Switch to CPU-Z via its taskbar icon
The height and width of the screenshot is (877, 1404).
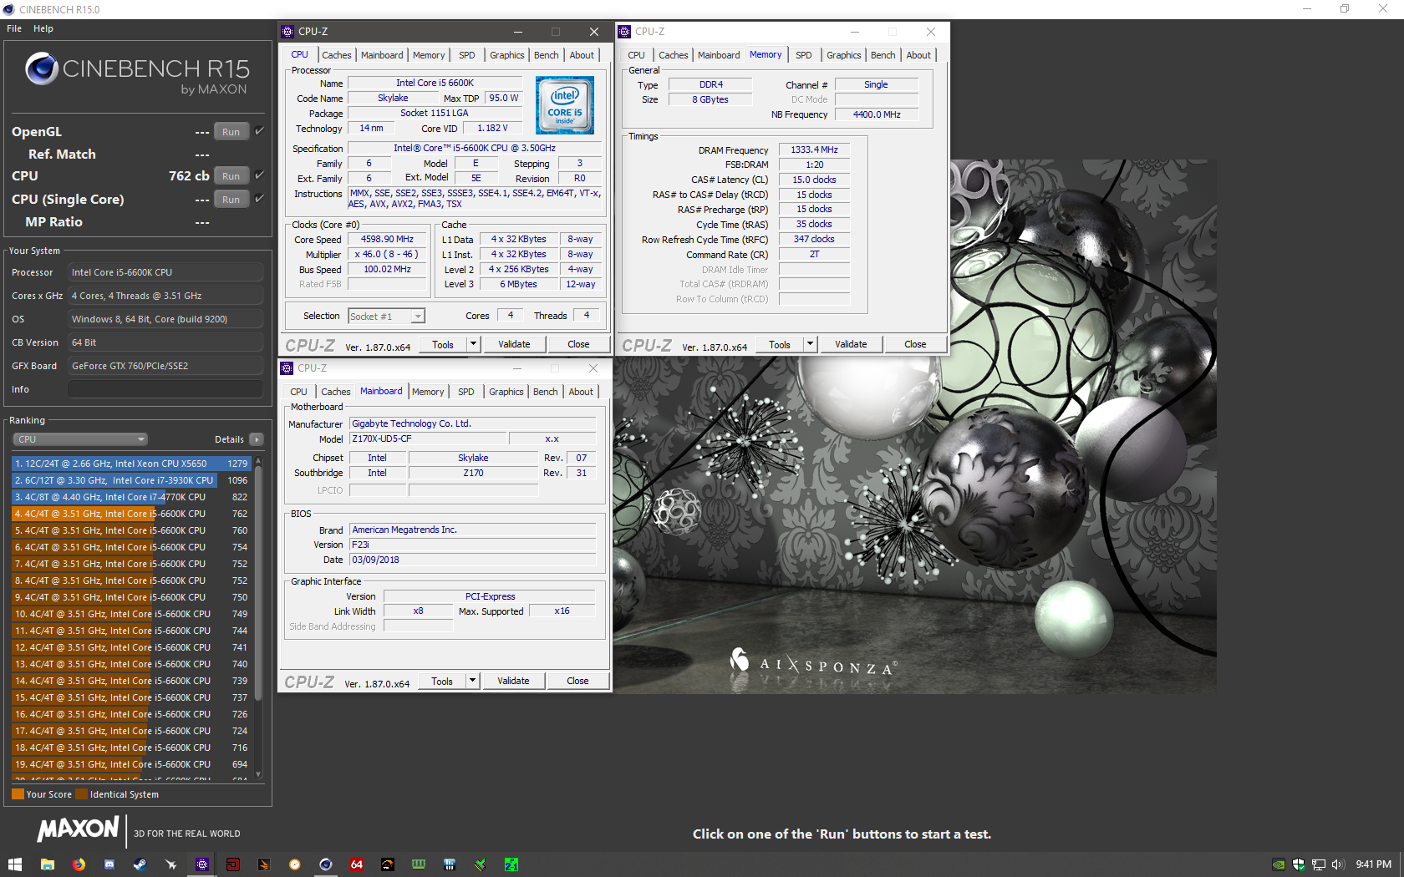pos(202,864)
